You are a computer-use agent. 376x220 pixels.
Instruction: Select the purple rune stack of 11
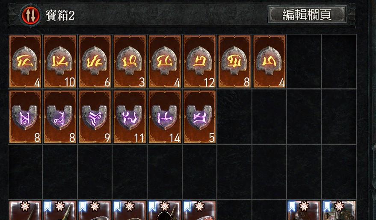pos(130,117)
